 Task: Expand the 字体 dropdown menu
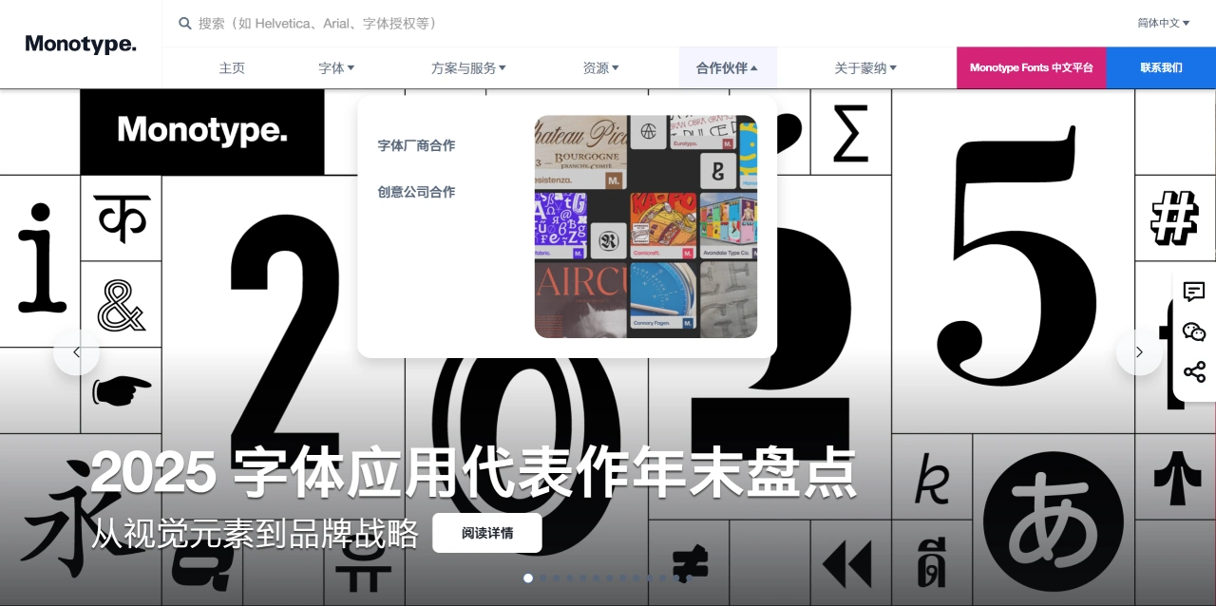coord(336,68)
